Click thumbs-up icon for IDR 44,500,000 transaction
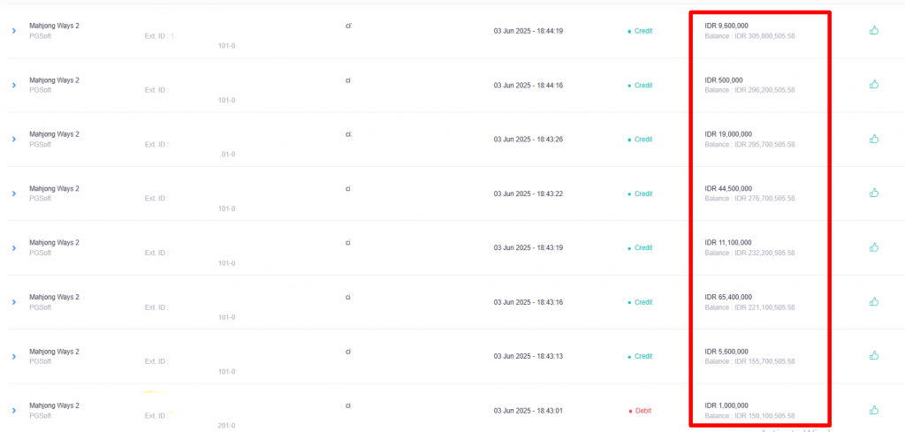905x432 pixels. [x=874, y=193]
